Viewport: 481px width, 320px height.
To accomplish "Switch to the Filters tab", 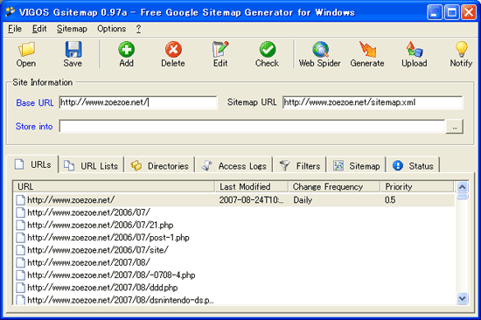I will tap(300, 166).
